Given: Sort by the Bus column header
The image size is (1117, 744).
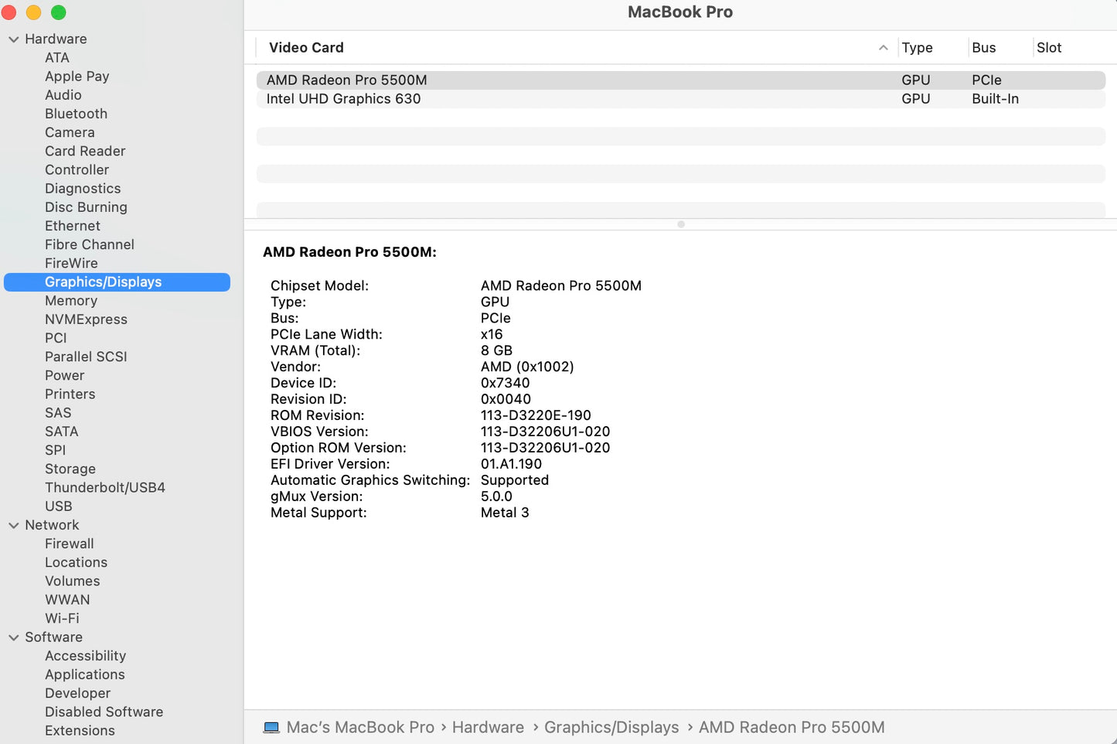Looking at the screenshot, I should click(x=983, y=48).
